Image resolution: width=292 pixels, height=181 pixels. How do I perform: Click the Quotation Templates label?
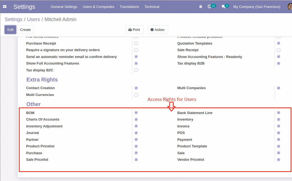click(x=195, y=43)
